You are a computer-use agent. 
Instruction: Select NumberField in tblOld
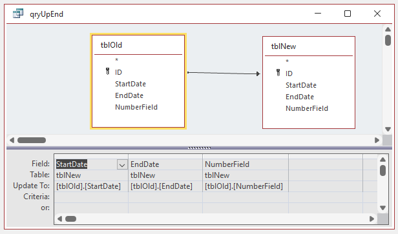136,107
